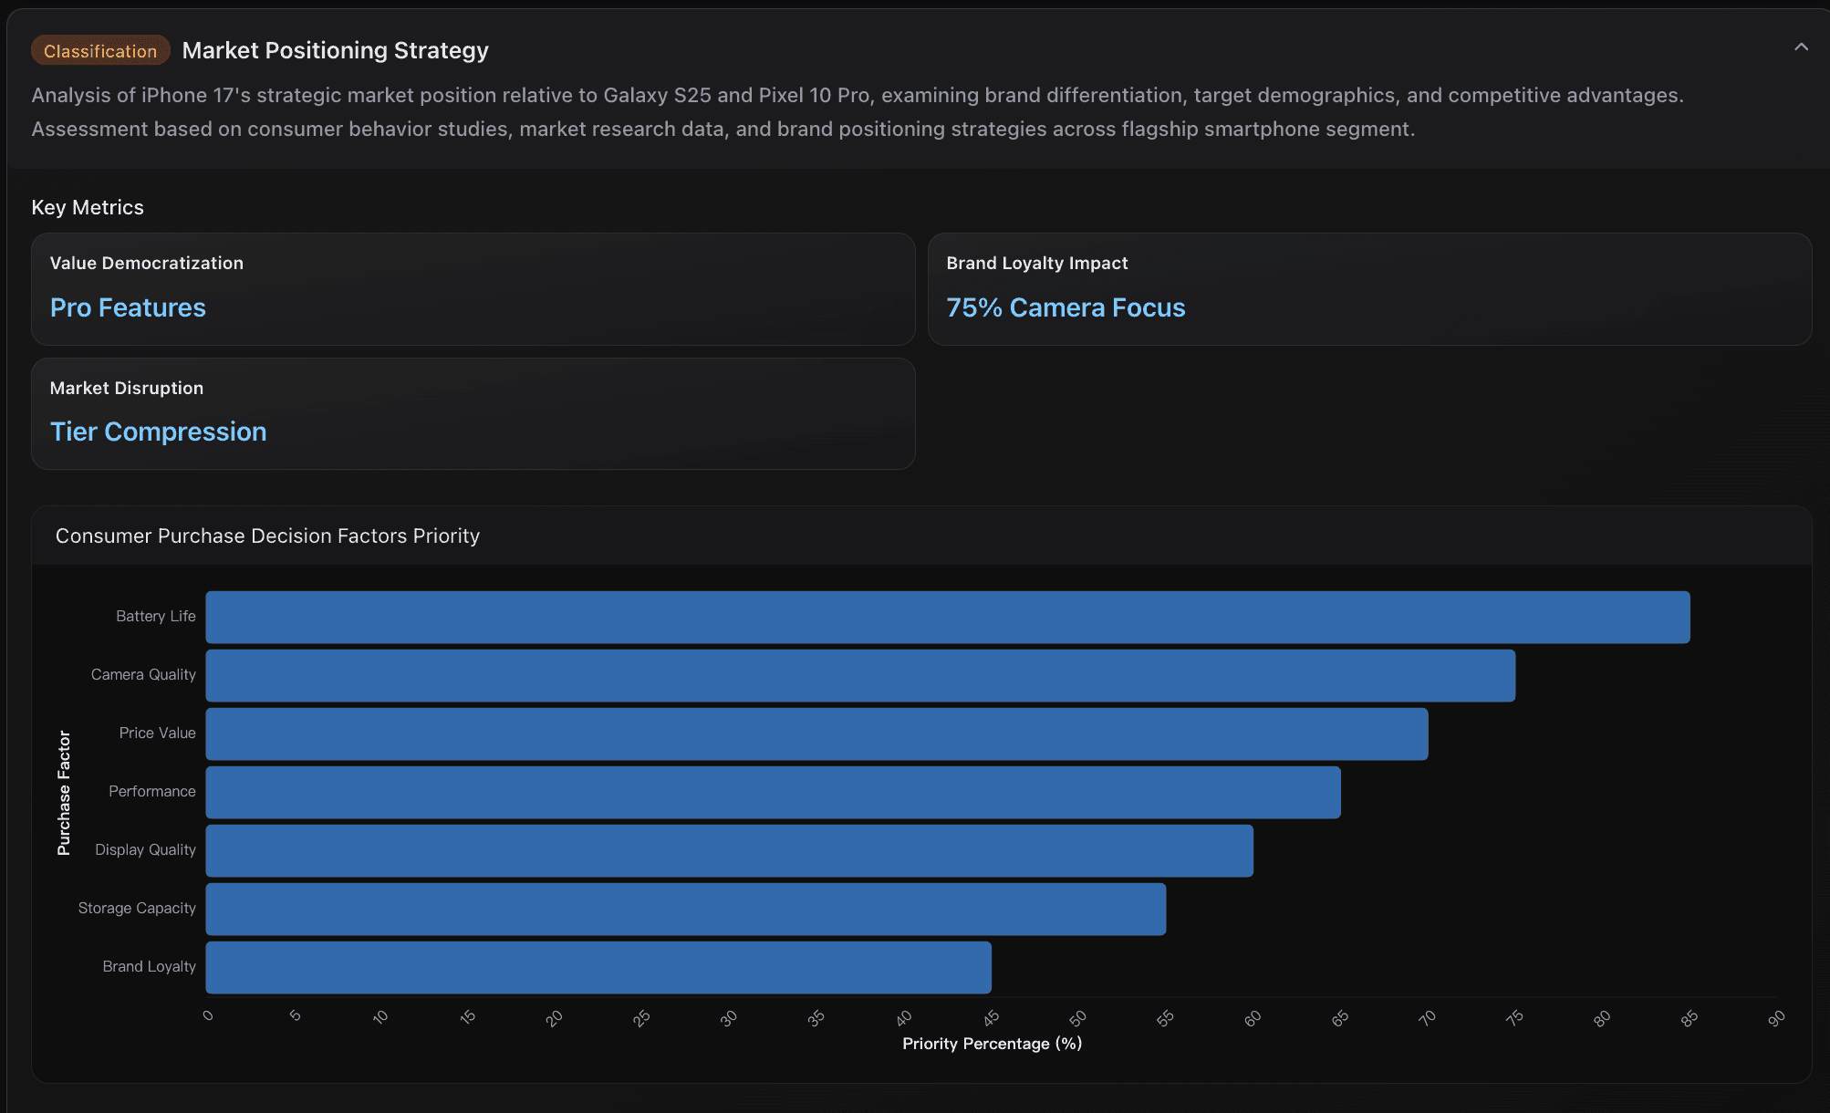Click the Performance axis label

pyautogui.click(x=152, y=791)
